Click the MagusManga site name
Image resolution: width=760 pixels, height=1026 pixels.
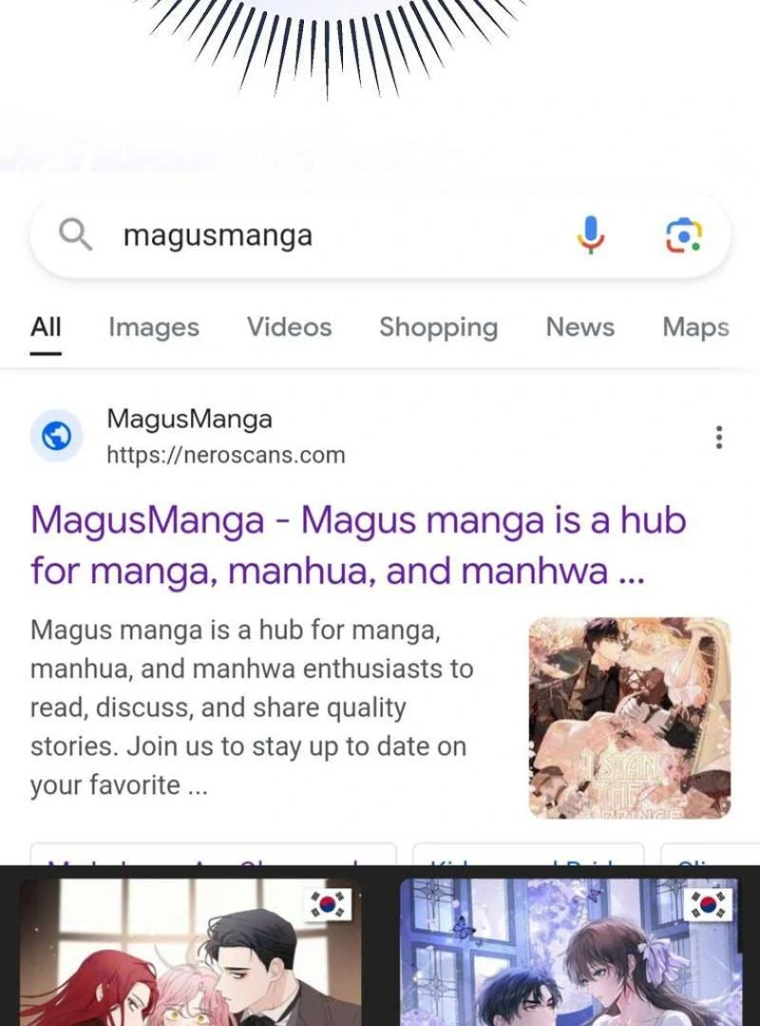point(189,419)
